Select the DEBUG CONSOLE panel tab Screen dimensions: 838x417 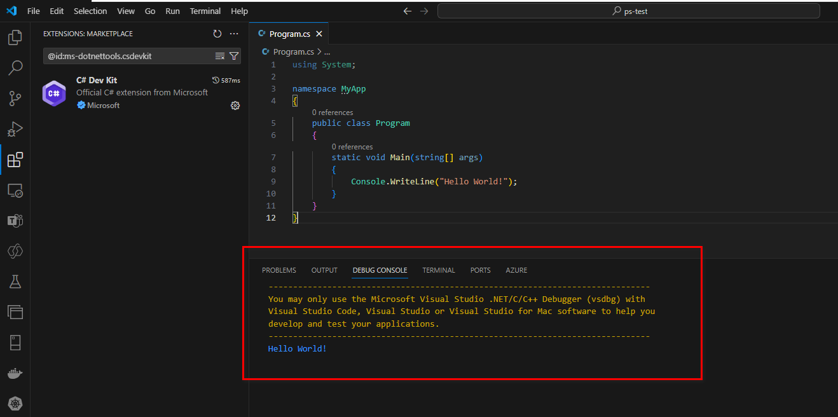(380, 270)
